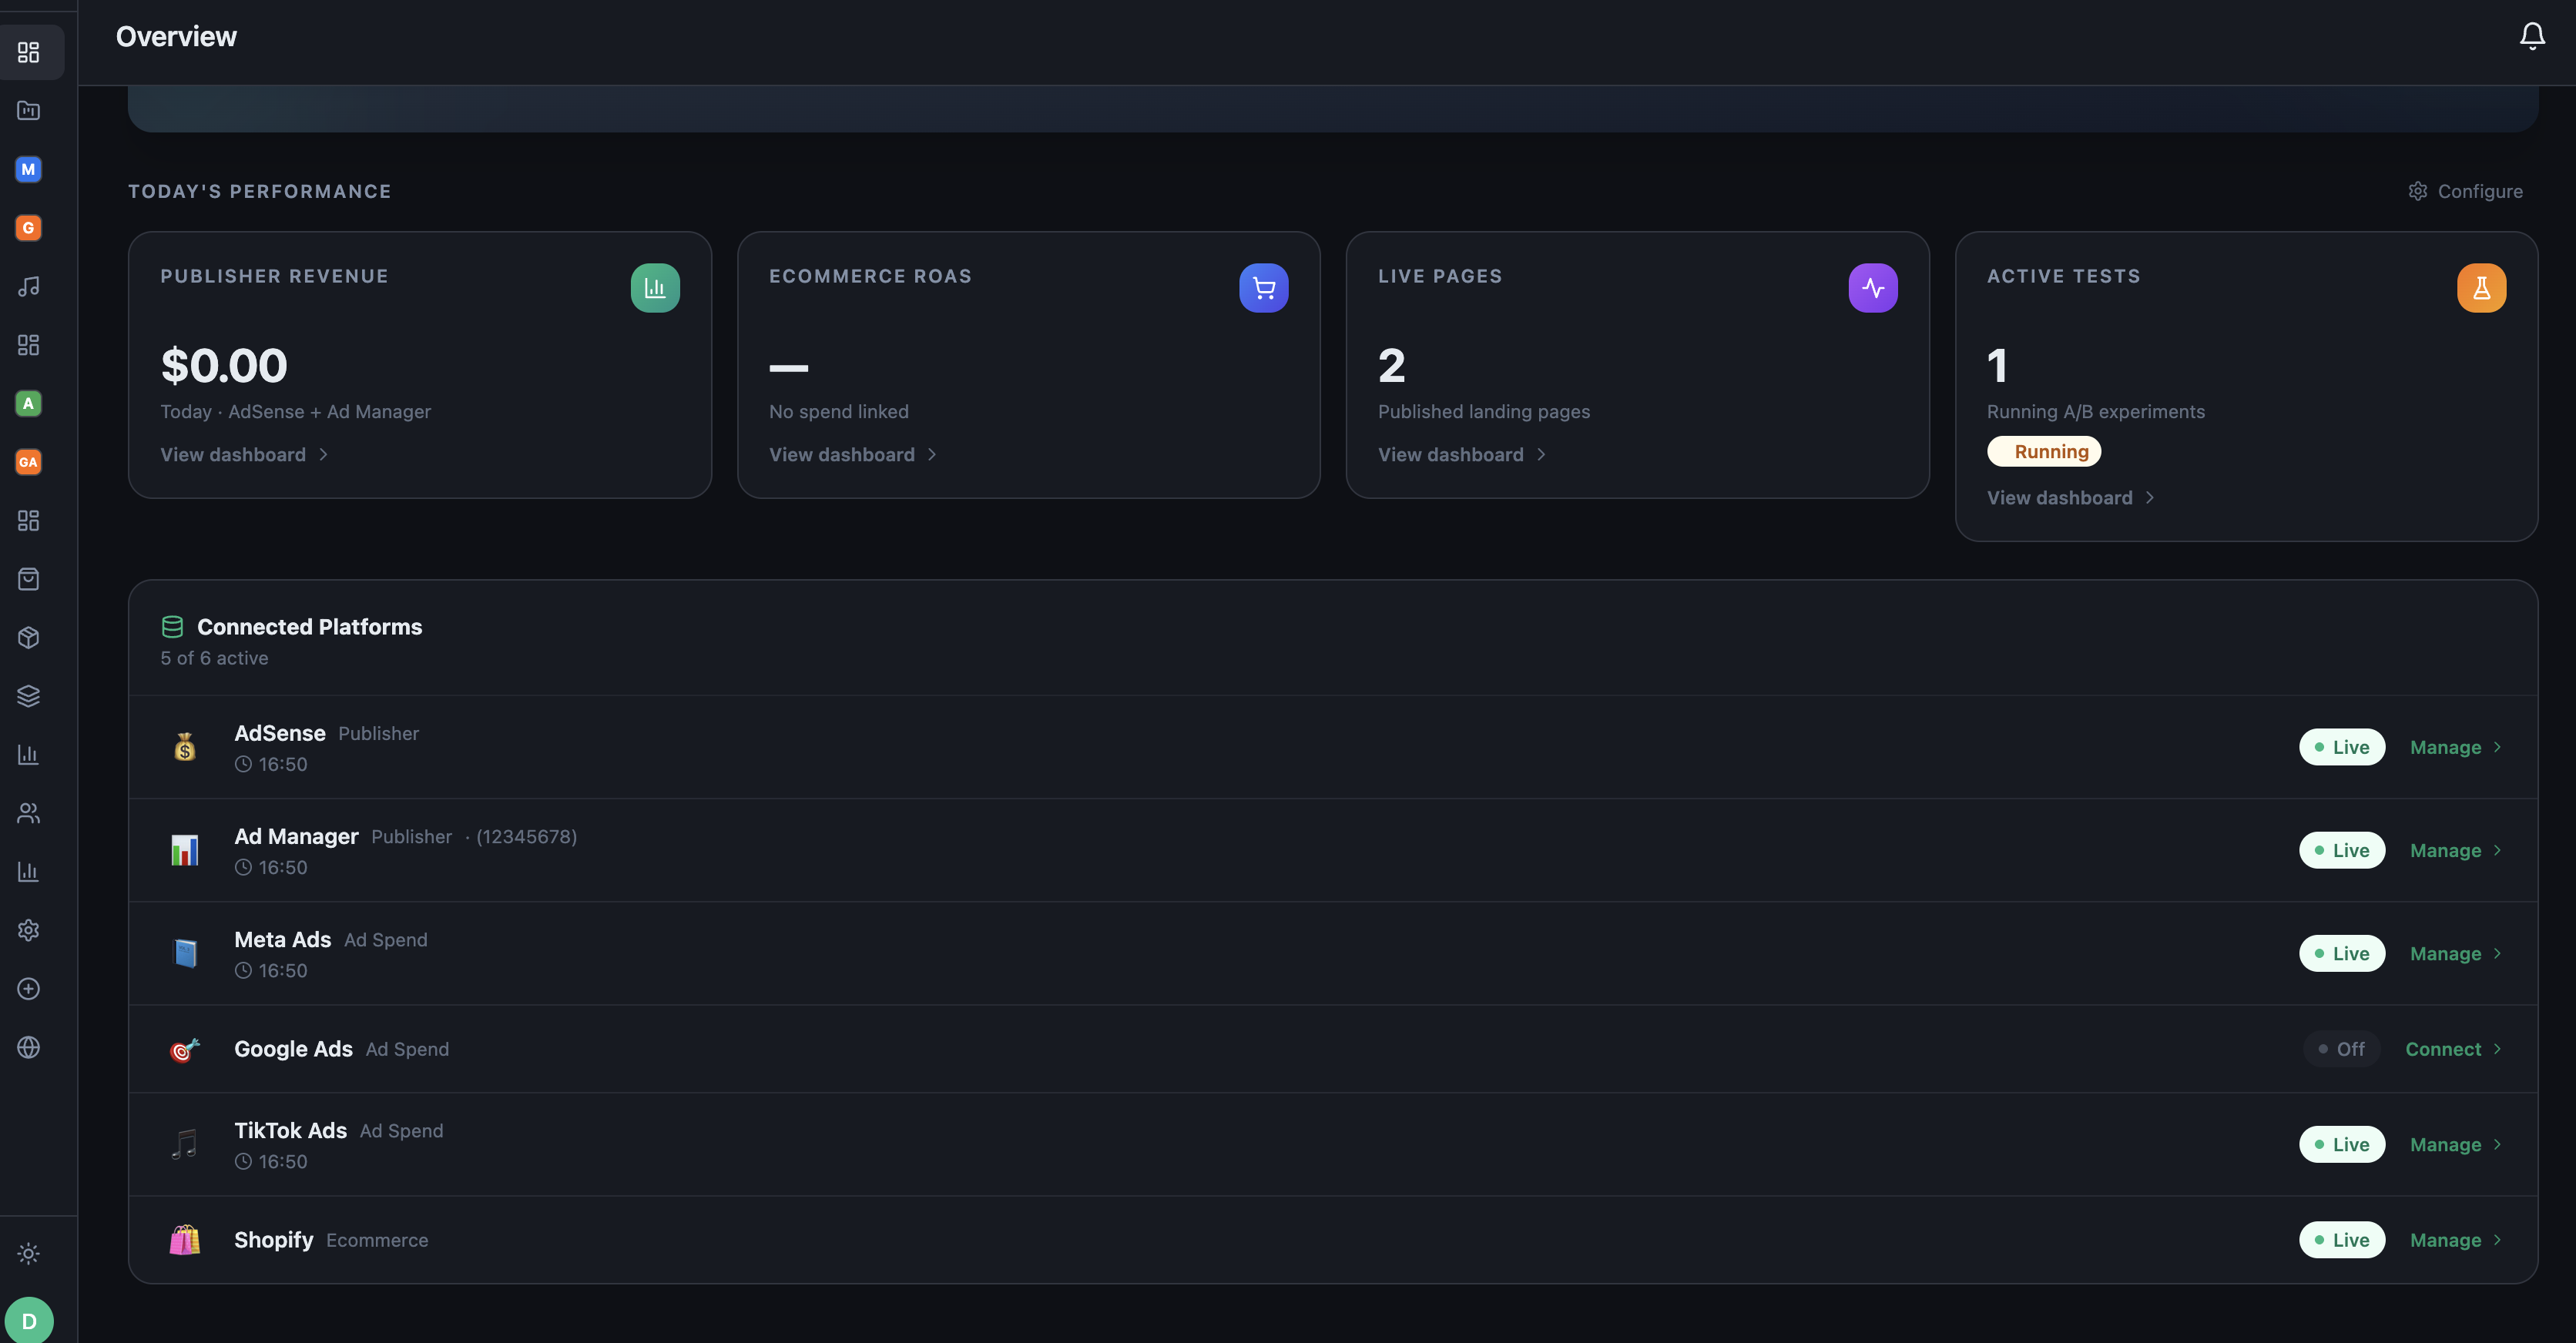View dashboard for Live Pages
This screenshot has height=1343, width=2576.
pos(1463,455)
